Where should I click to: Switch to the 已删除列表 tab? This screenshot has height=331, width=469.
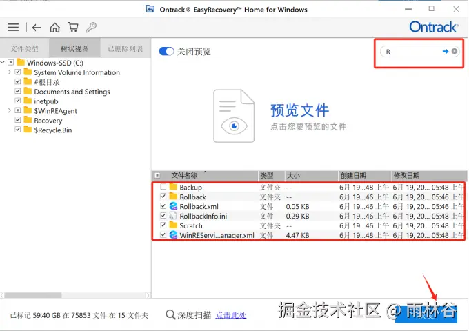coord(126,48)
